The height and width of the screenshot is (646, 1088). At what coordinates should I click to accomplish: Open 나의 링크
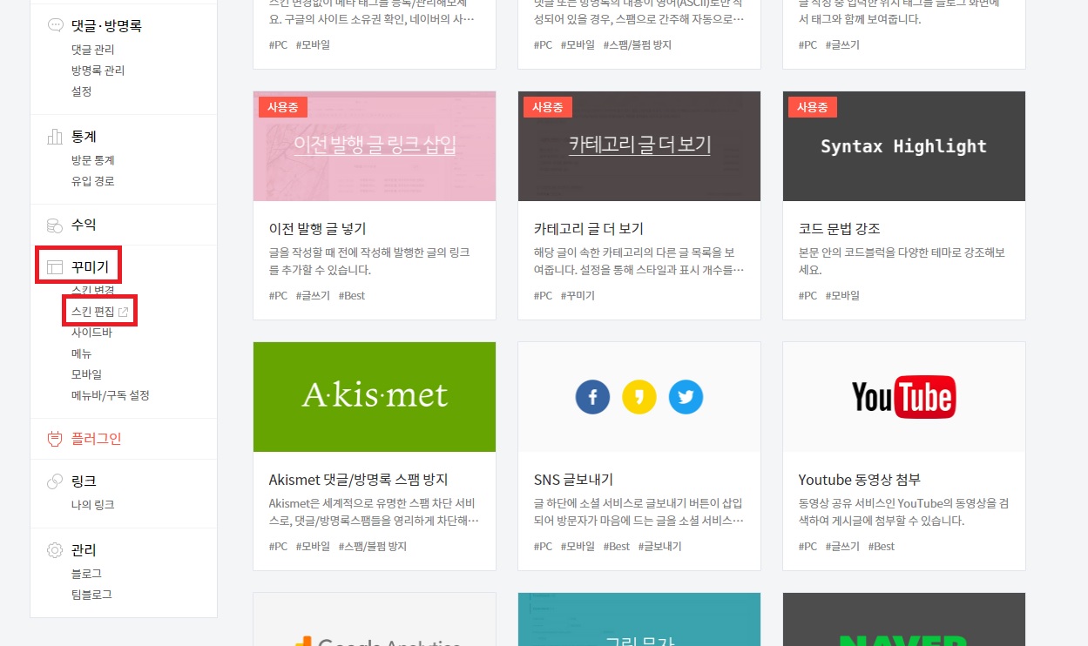[92, 505]
